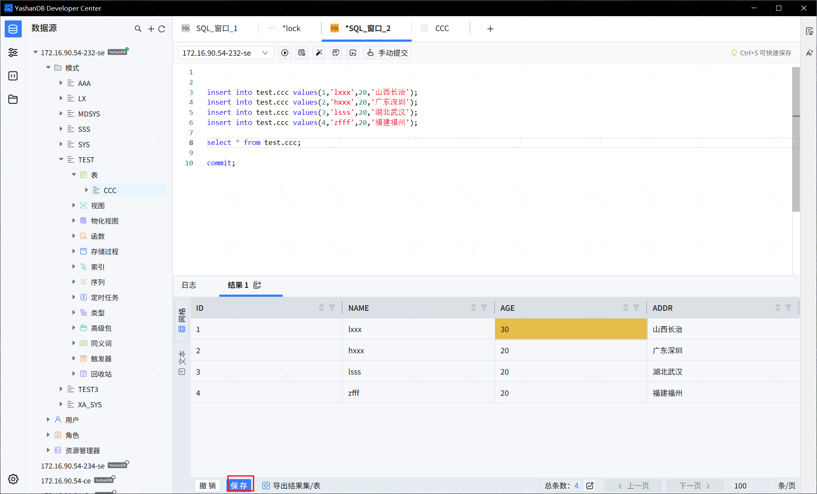Expand the 视图 views node

point(74,205)
